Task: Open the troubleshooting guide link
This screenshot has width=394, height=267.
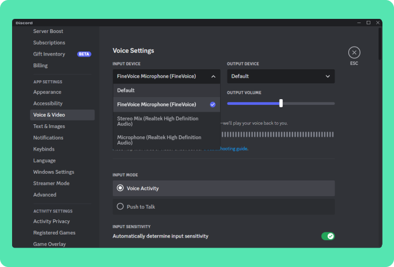Action: pos(233,148)
